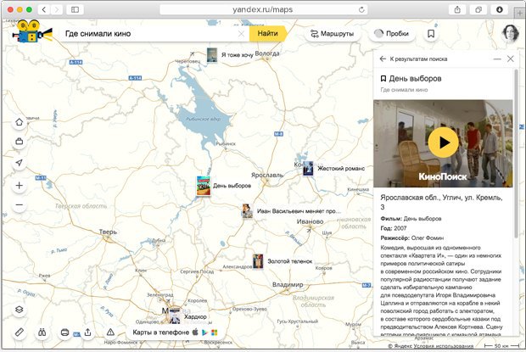Click Владимир city label on map
Image resolution: width=526 pixels, height=352 pixels.
[288, 285]
